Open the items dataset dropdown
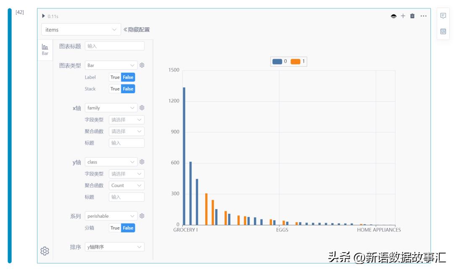 (81, 29)
